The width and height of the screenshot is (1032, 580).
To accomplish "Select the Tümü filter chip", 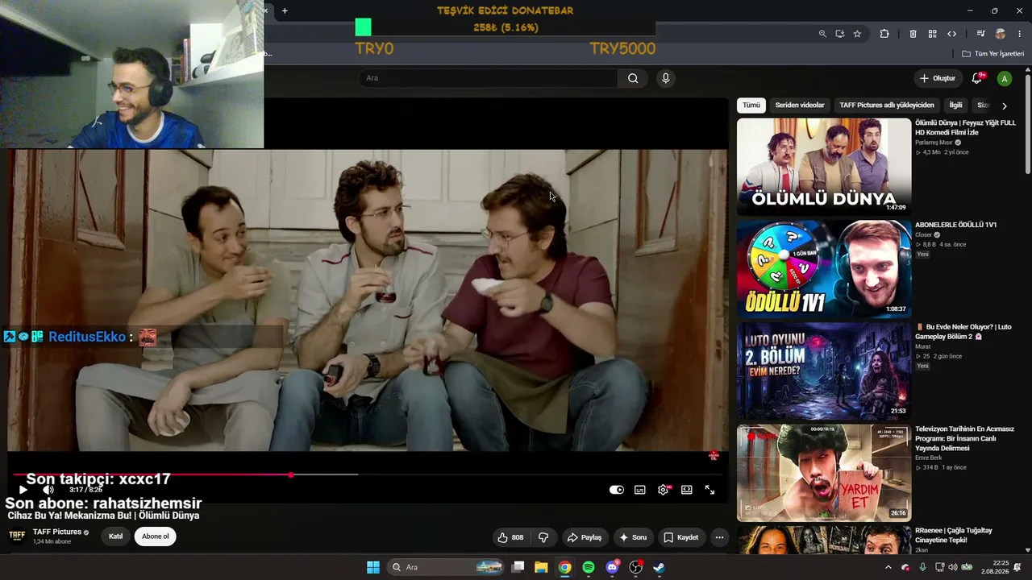I will (x=751, y=106).
